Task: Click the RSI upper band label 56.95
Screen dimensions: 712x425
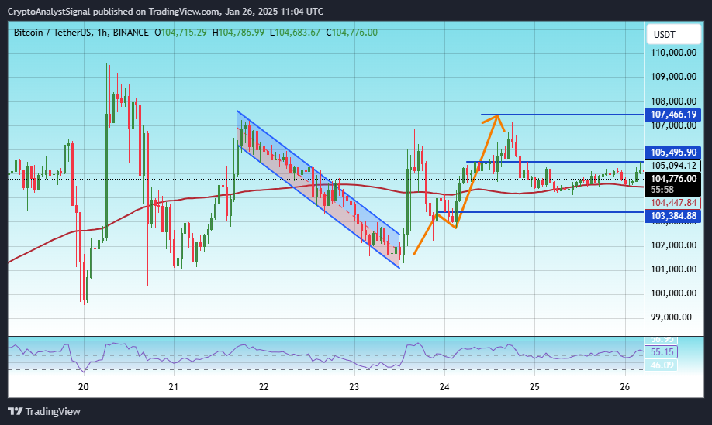Action: [x=661, y=340]
